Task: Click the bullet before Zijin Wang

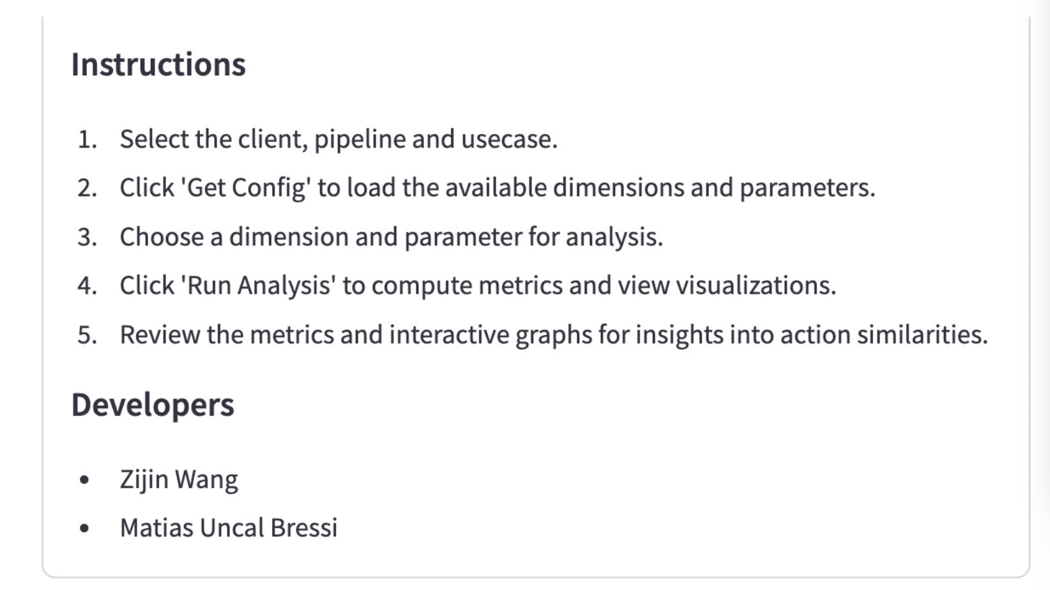Action: tap(84, 480)
